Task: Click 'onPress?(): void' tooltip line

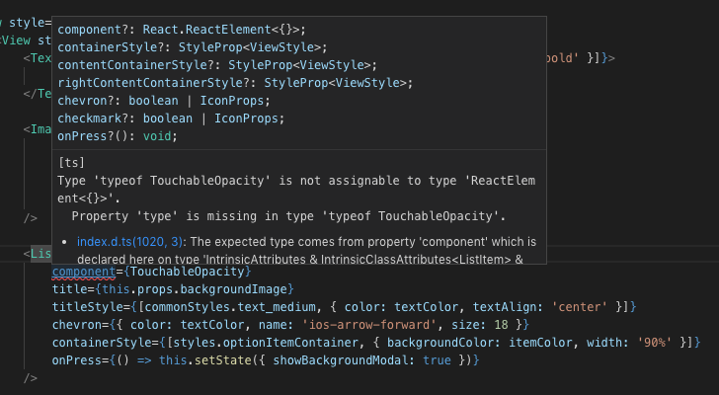Action: (118, 136)
